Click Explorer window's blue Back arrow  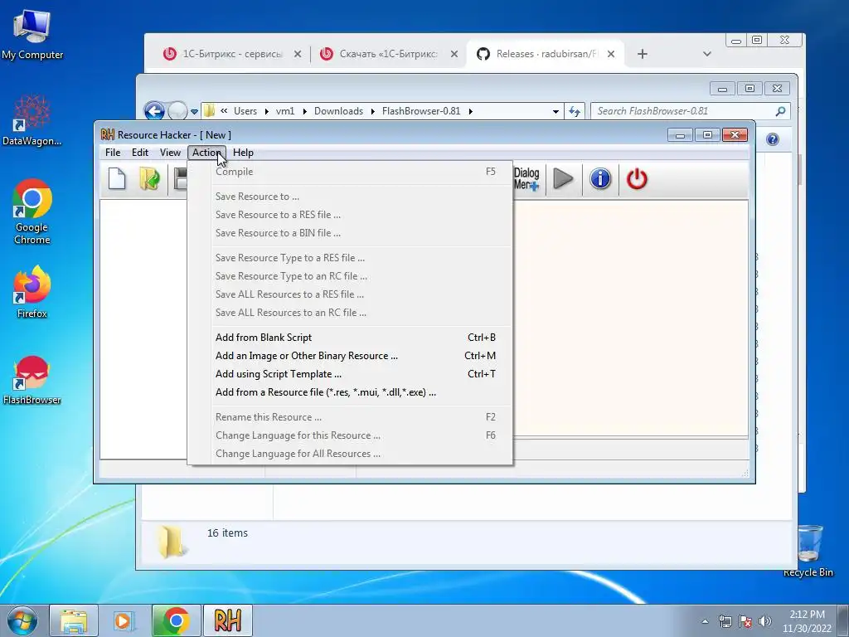(x=154, y=112)
